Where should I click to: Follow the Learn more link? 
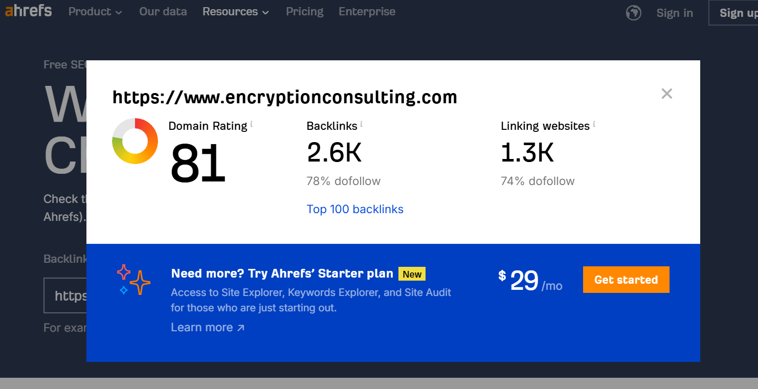coord(208,327)
